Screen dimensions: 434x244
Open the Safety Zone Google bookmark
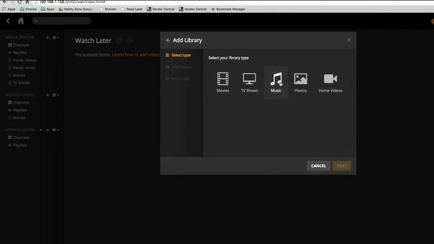pos(76,9)
